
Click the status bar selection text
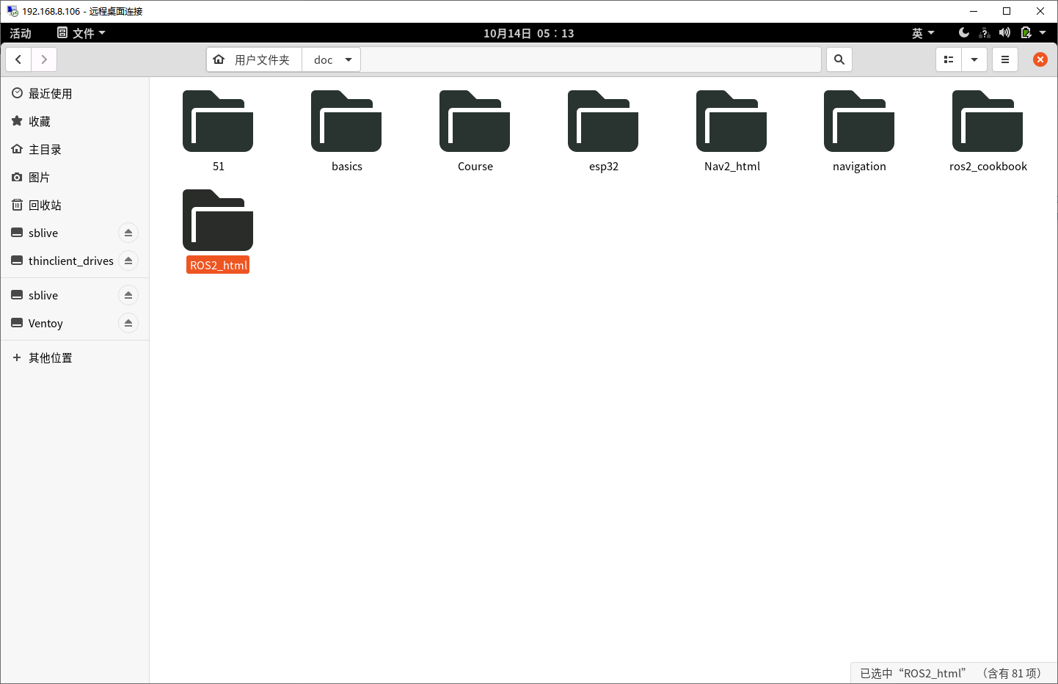(x=952, y=673)
